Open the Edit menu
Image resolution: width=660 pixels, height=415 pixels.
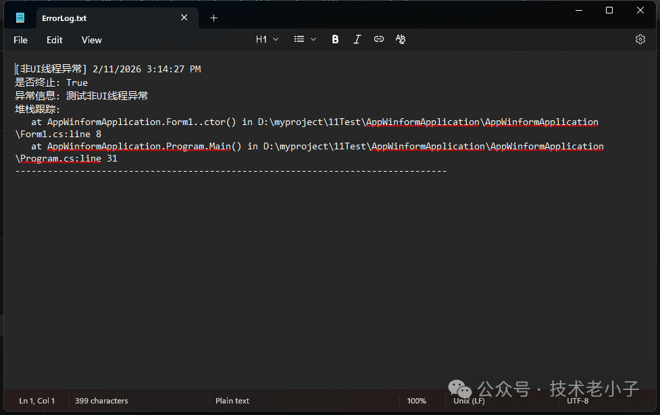coord(55,40)
